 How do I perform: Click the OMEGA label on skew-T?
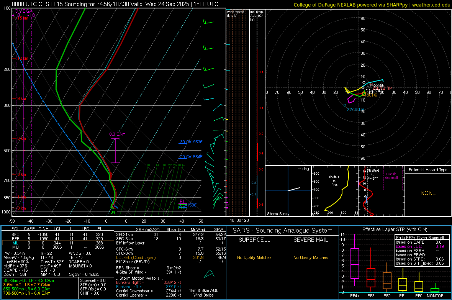(x=24, y=11)
